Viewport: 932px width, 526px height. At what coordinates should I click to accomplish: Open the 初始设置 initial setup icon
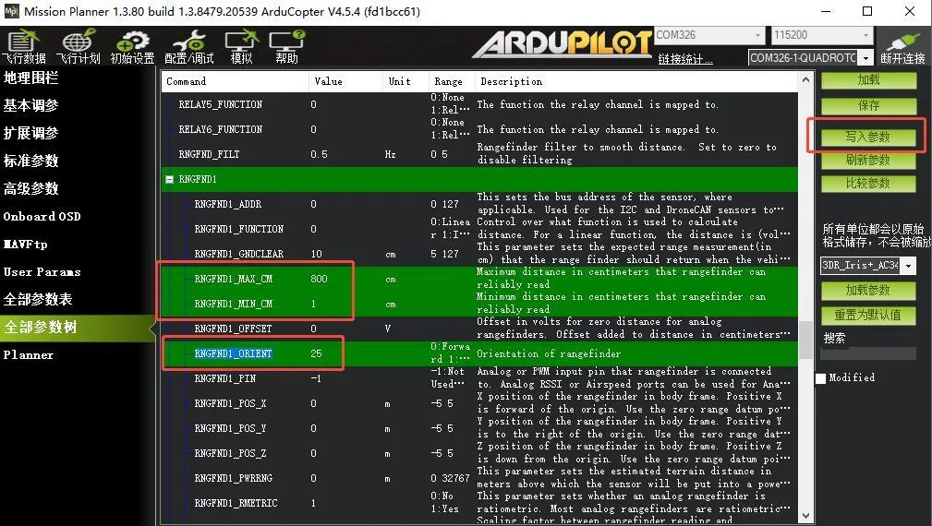click(132, 46)
